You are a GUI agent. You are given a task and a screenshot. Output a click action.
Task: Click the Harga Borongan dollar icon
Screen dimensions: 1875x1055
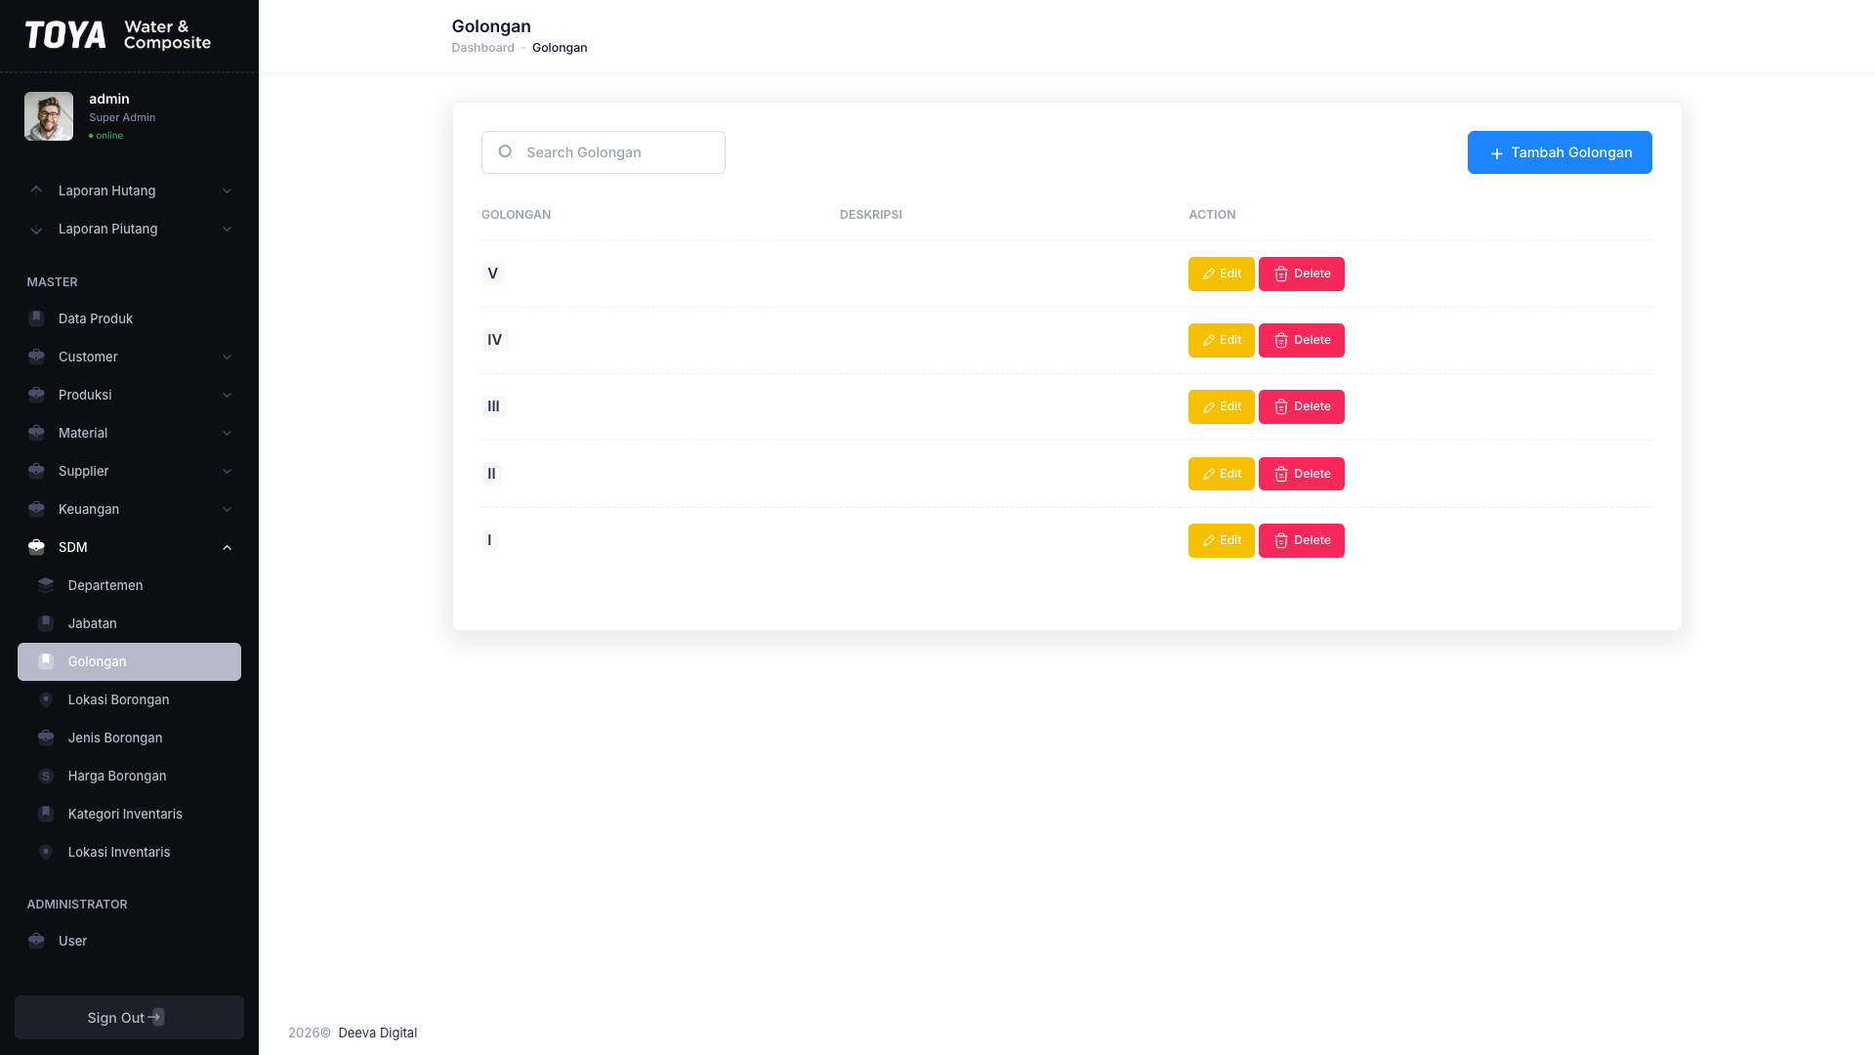(x=46, y=776)
